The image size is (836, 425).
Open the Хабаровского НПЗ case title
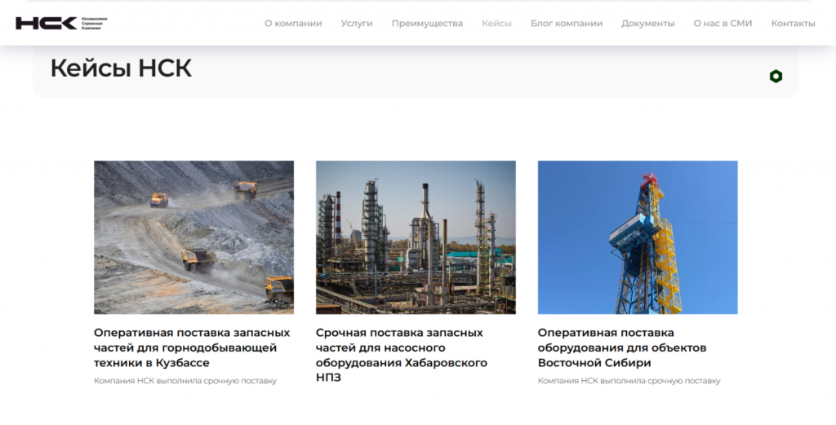[401, 355]
